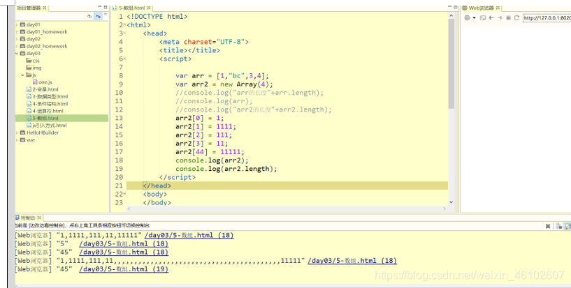Image resolution: width=571 pixels, height=288 pixels.
Task: Stop loading in the Web browser
Action: [x=508, y=18]
